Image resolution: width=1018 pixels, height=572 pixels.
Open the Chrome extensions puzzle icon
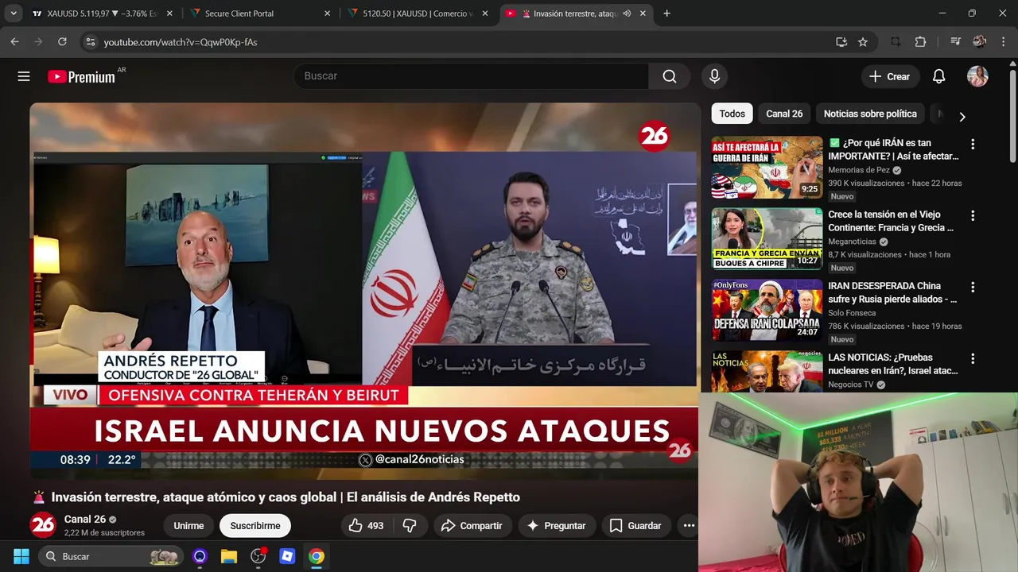pyautogui.click(x=921, y=42)
